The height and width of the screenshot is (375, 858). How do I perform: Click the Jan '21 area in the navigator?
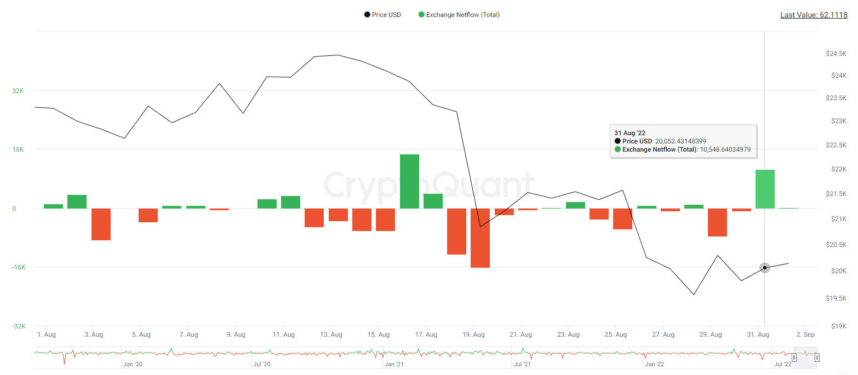[394, 364]
